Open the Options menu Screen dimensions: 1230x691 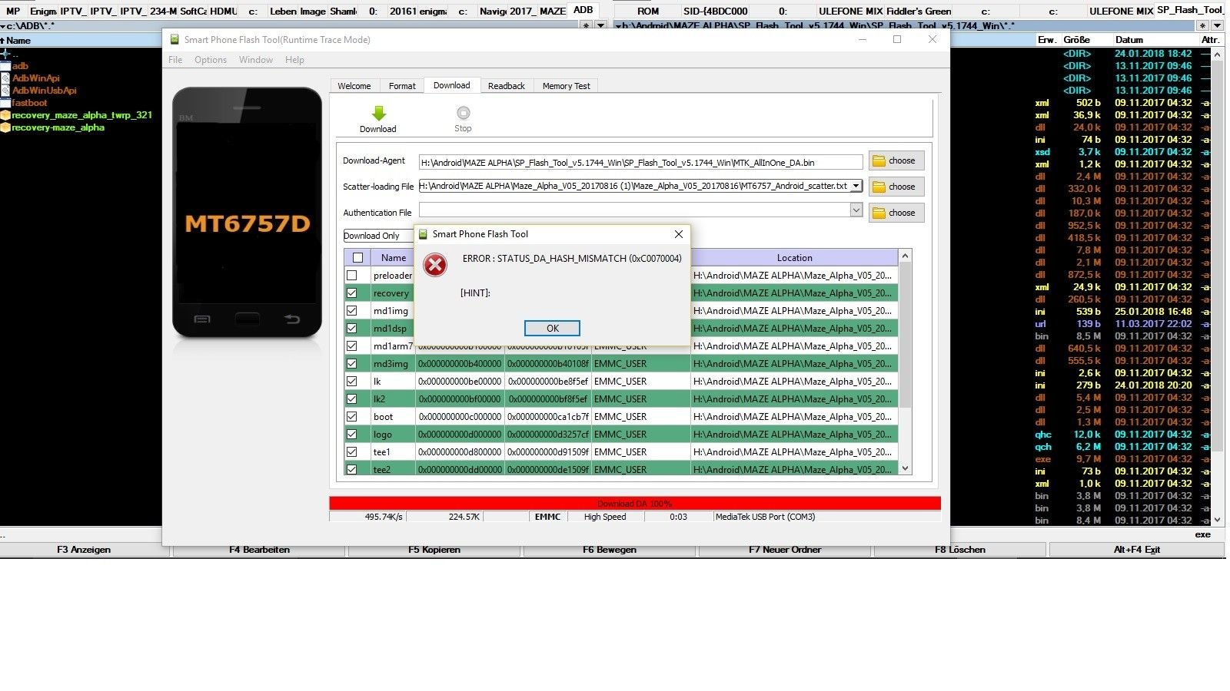tap(211, 60)
